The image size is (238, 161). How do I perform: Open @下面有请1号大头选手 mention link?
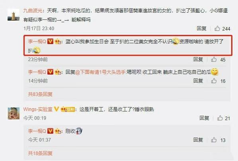[x=100, y=72]
